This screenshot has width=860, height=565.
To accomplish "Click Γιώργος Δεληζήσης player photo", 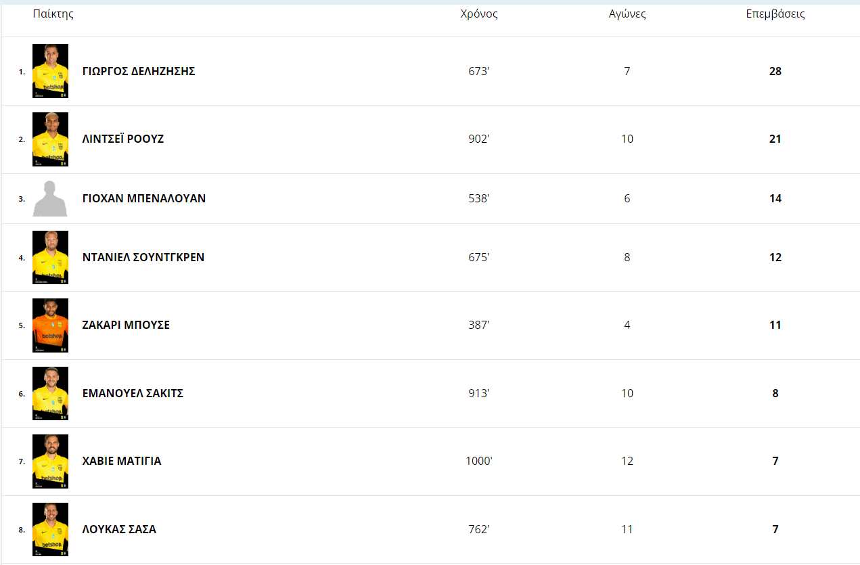I will pyautogui.click(x=50, y=71).
